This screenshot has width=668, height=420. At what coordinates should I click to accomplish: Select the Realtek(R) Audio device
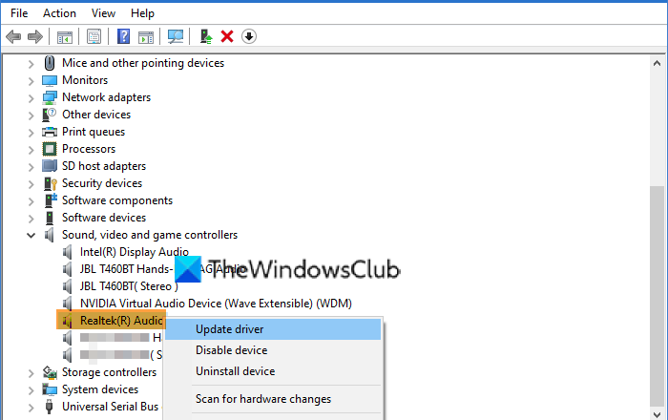coord(121,321)
